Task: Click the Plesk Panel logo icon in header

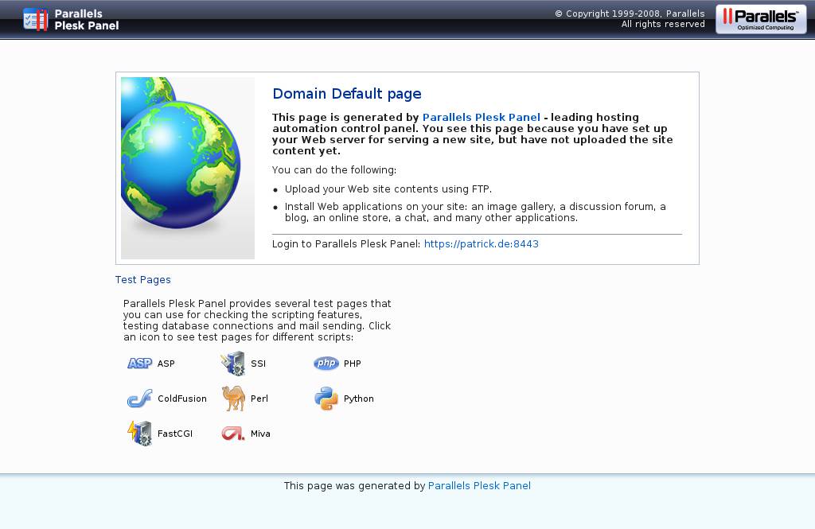Action: click(36, 19)
